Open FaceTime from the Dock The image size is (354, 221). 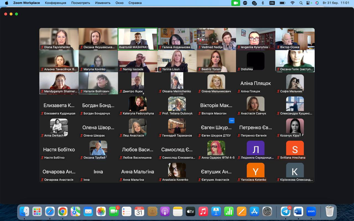[x=114, y=212]
